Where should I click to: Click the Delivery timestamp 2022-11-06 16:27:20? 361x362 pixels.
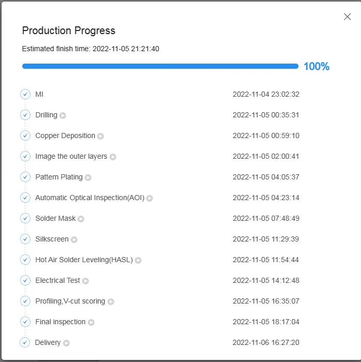[266, 342]
